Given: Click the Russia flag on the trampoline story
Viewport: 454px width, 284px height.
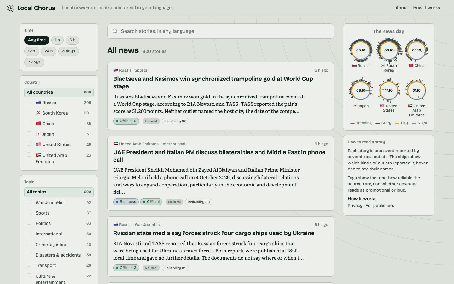Looking at the screenshot, I should pos(116,70).
